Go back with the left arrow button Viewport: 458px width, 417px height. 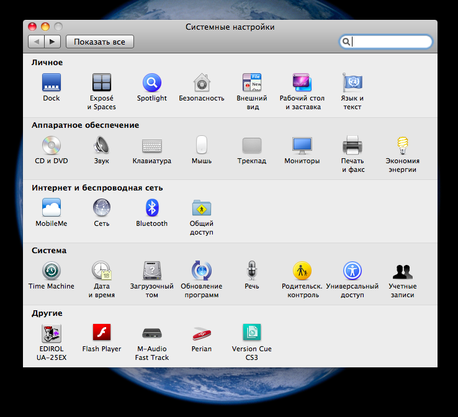click(36, 42)
